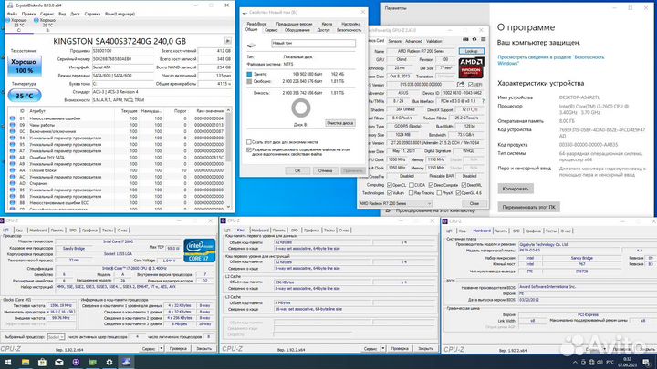Click the Lookup button in GPU-Z
657x369 pixels.
pos(472,51)
